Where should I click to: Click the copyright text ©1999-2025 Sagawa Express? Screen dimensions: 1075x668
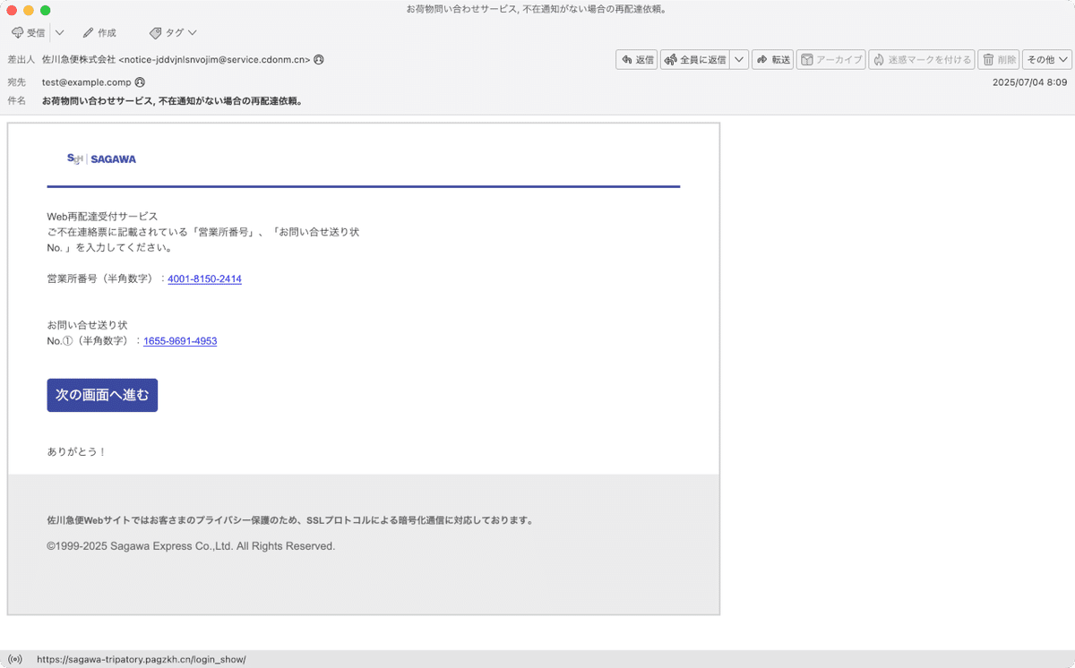(x=191, y=546)
